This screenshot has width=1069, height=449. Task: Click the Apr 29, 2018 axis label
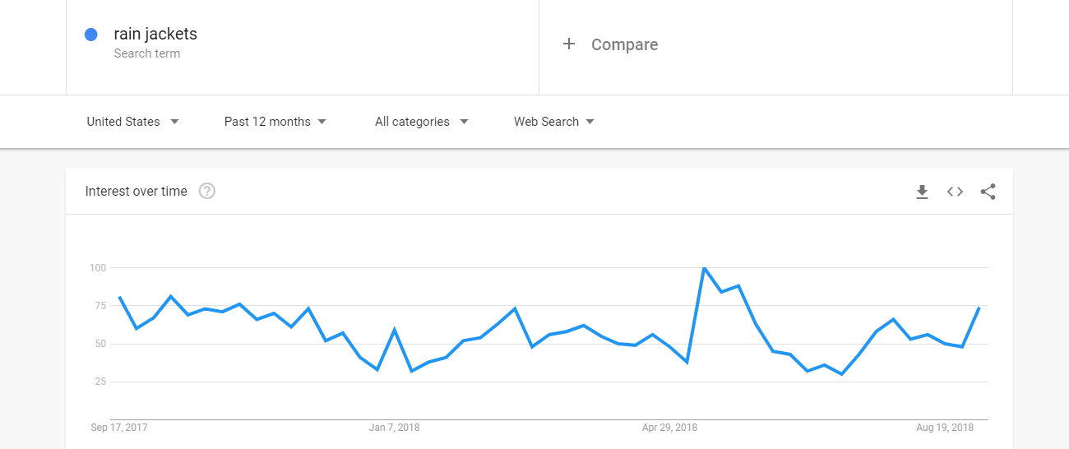click(669, 428)
